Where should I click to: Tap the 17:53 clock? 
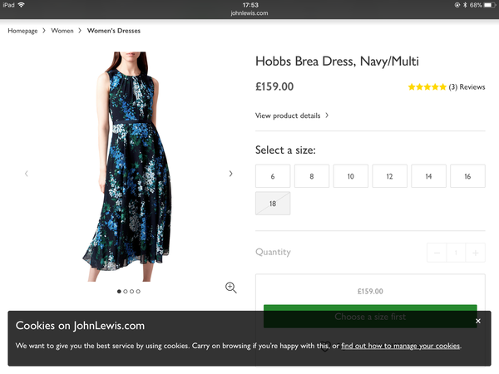(250, 5)
